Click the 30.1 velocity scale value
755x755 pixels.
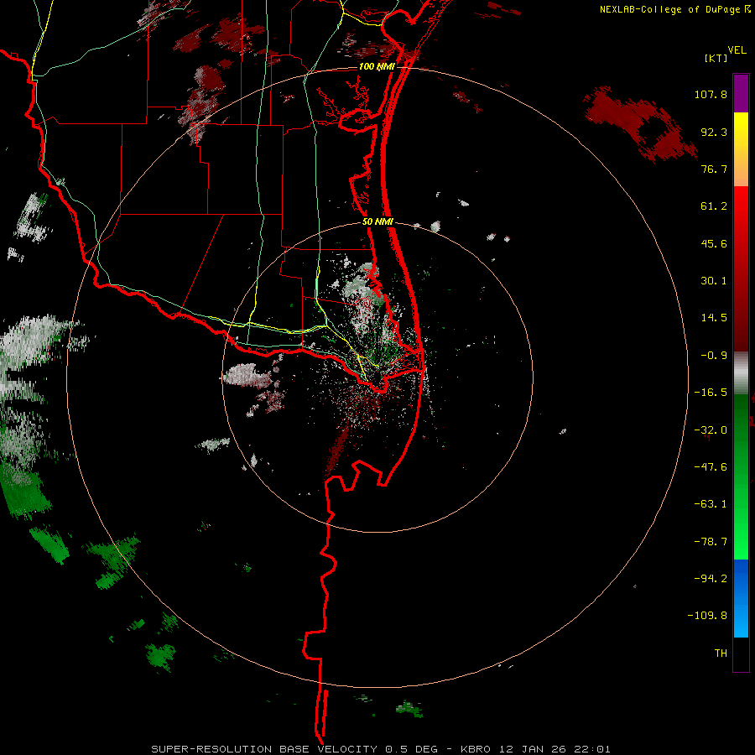coord(714,281)
